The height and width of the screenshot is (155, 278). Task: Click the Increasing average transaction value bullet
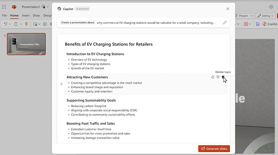tap(95, 138)
